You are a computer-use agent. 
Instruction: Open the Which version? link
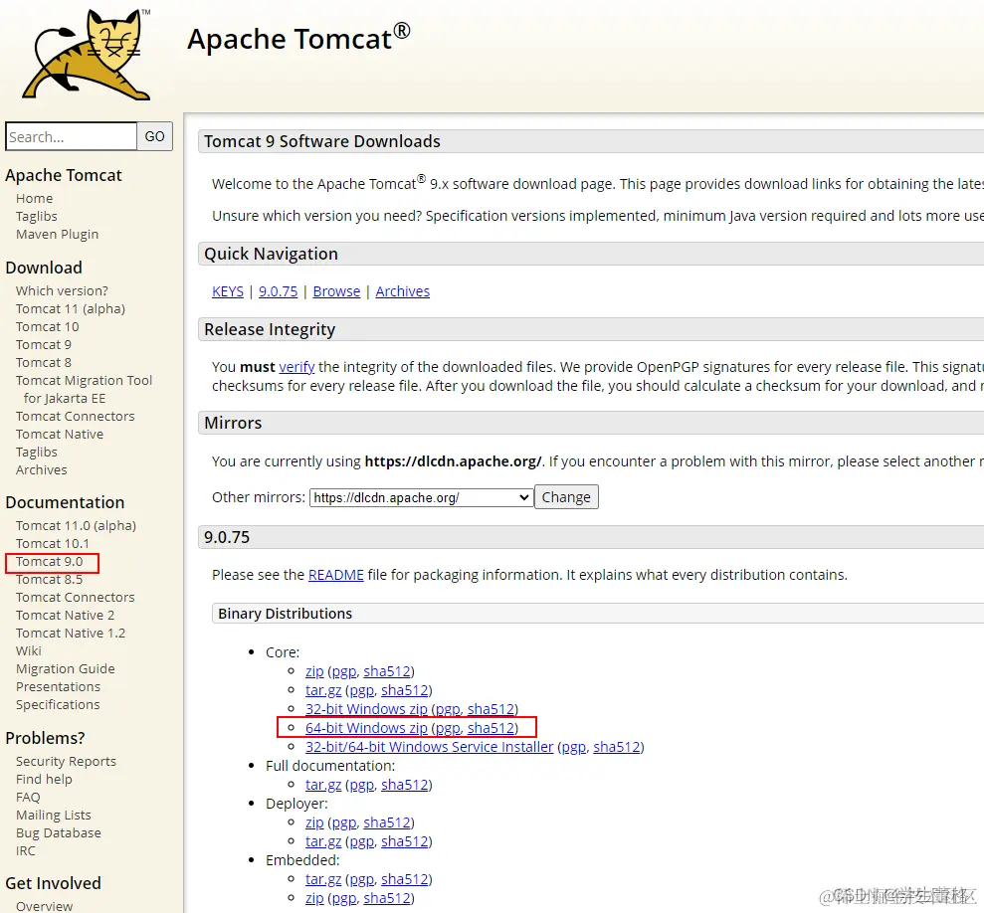62,290
